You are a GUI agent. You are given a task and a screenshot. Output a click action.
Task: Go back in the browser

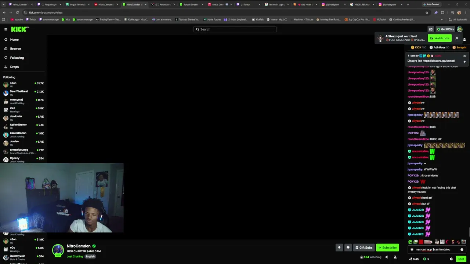coord(4,12)
